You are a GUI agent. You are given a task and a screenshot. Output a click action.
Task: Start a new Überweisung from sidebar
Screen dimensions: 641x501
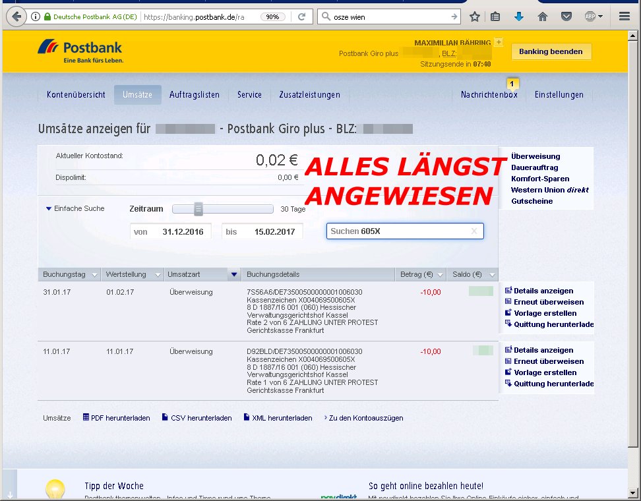click(x=535, y=156)
